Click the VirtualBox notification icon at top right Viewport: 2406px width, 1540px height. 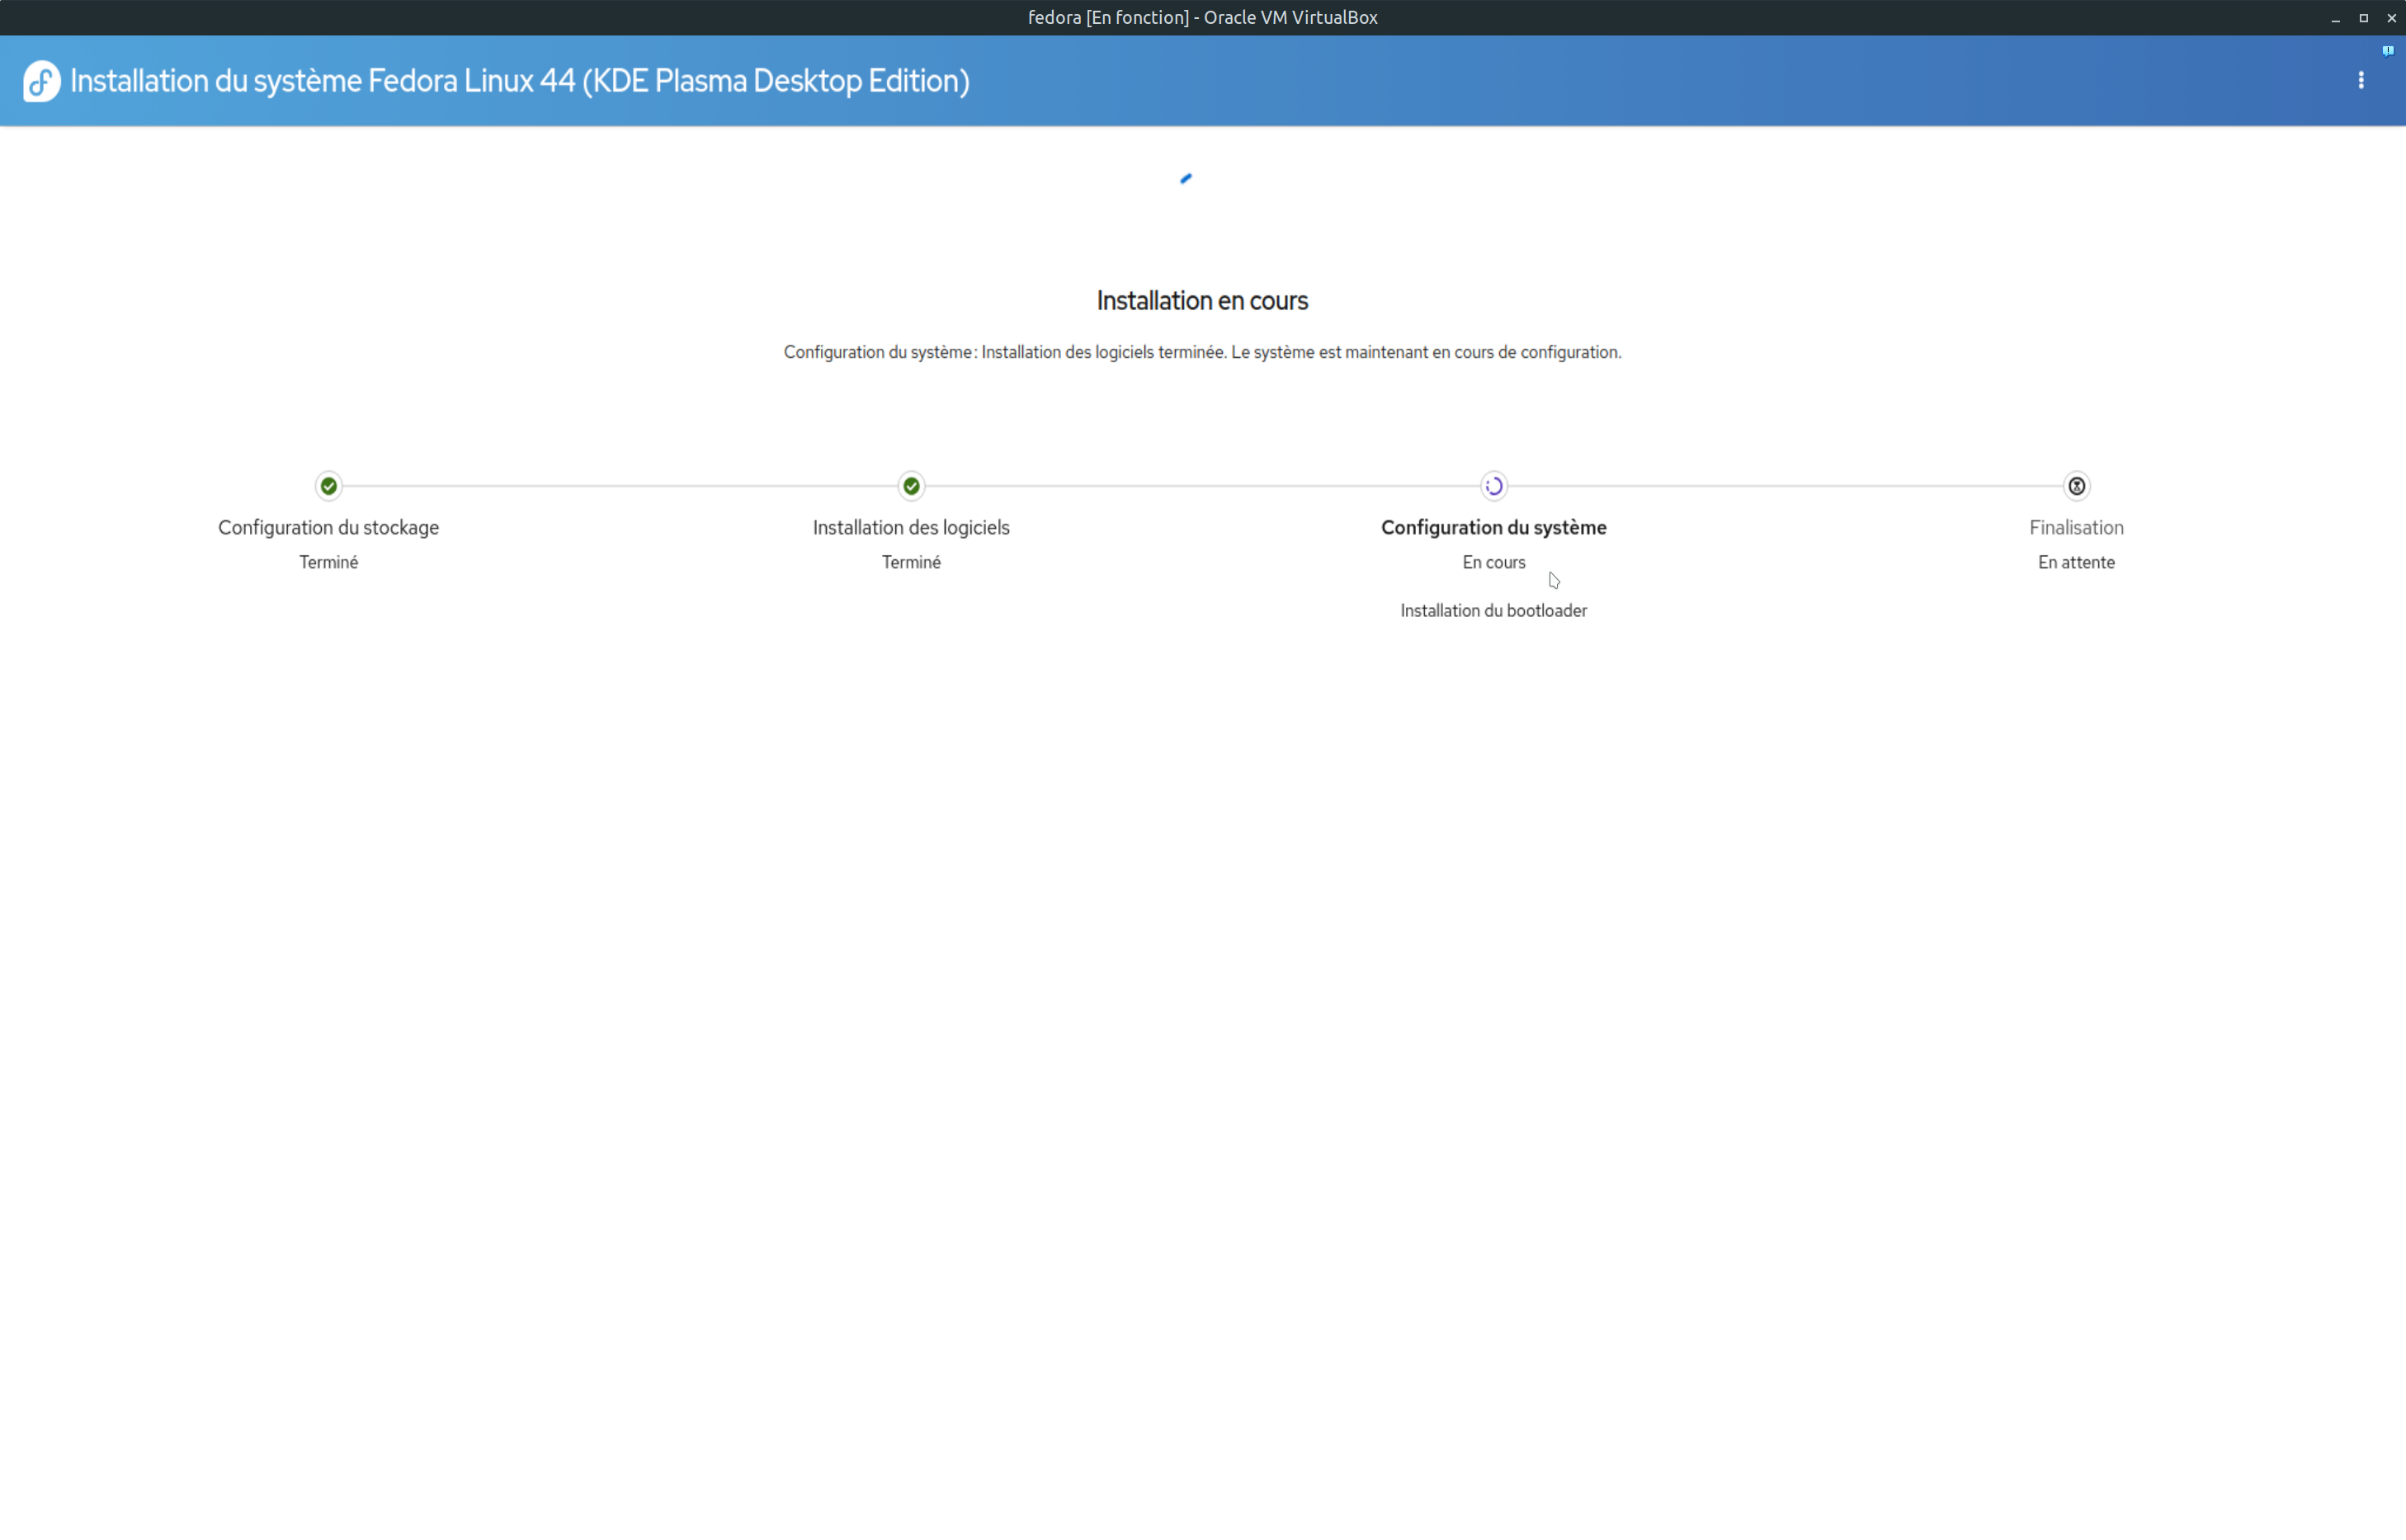2388,50
